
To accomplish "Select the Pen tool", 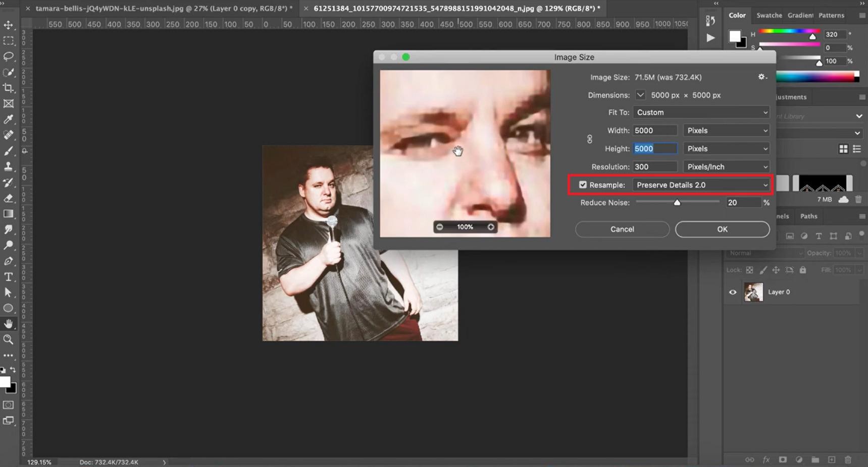I will 9,261.
